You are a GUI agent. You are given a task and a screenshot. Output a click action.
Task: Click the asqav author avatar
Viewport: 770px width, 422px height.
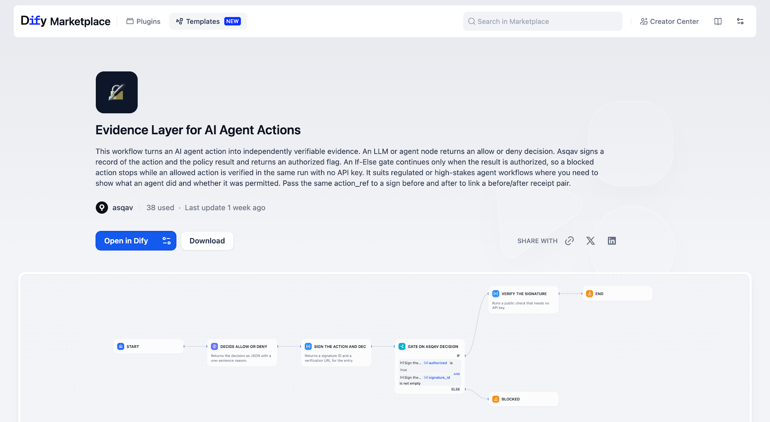pyautogui.click(x=102, y=208)
